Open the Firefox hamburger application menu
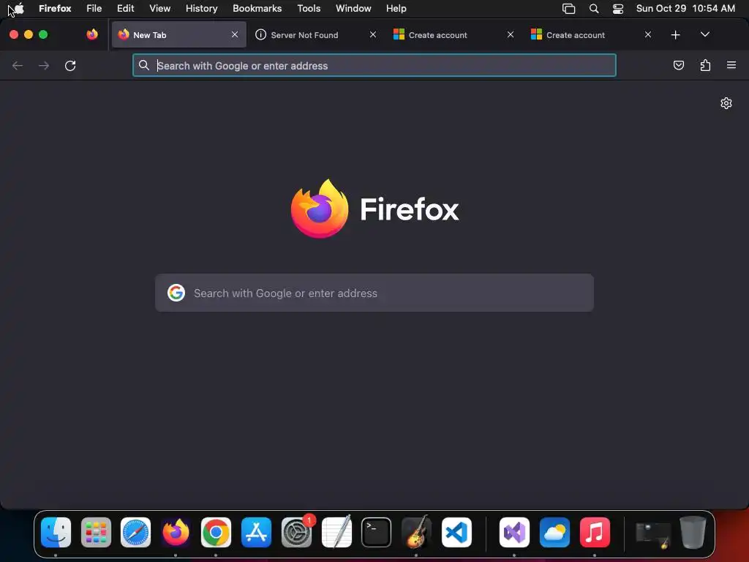This screenshot has height=562, width=749. 731,65
